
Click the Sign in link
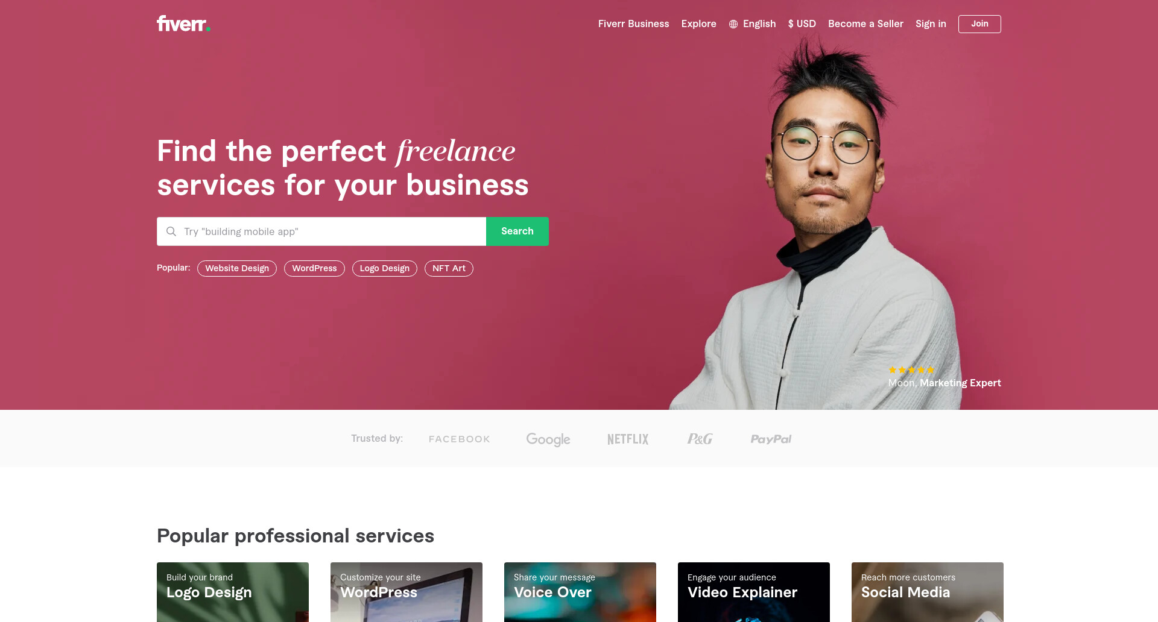[931, 24]
